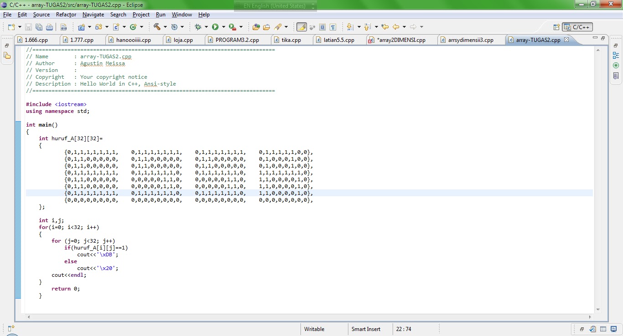623x336 pixels.
Task: Click the binary 010 toolbar icon
Action: pos(63,27)
